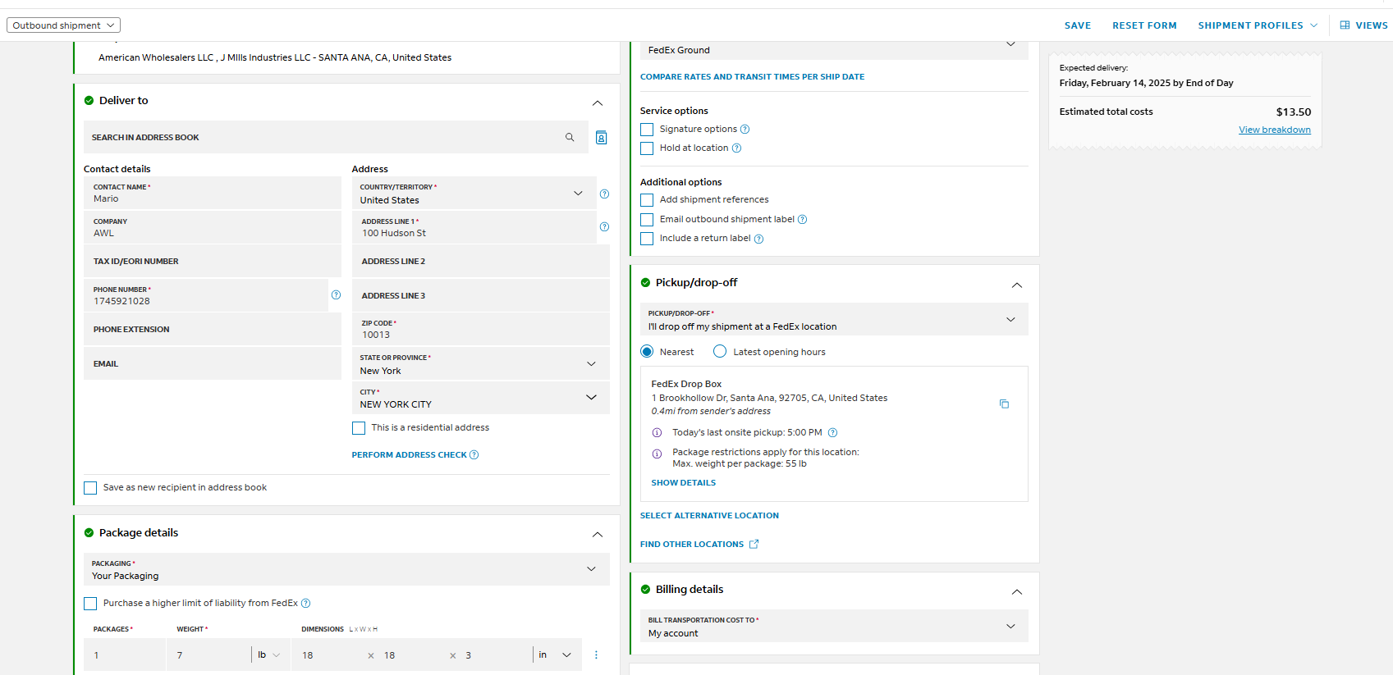Open the Views menu
The width and height of the screenshot is (1393, 675).
point(1363,25)
